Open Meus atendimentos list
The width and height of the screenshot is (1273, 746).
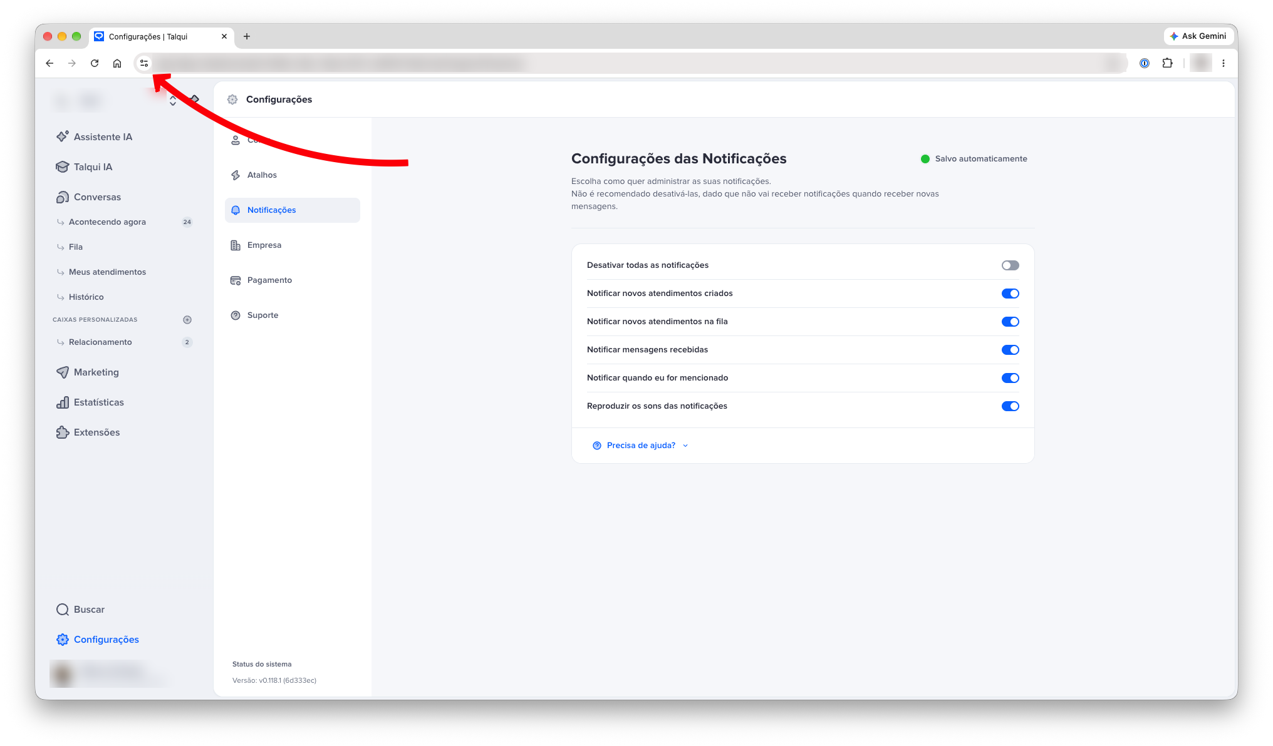pos(124,272)
